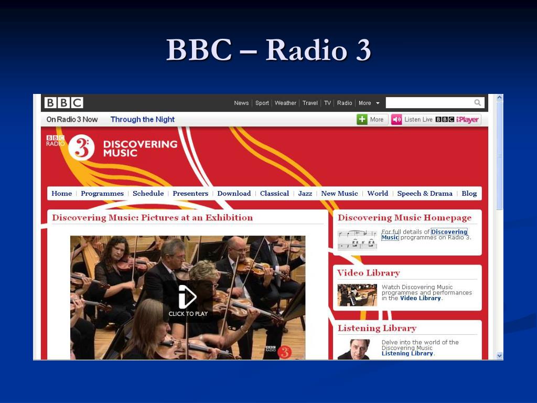The height and width of the screenshot is (403, 537).
Task: Open Travel in the top bar
Action: 310,103
